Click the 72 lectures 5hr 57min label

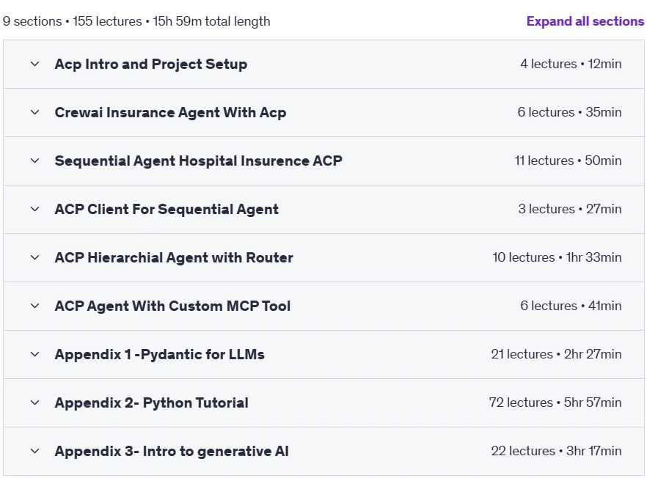coord(555,402)
